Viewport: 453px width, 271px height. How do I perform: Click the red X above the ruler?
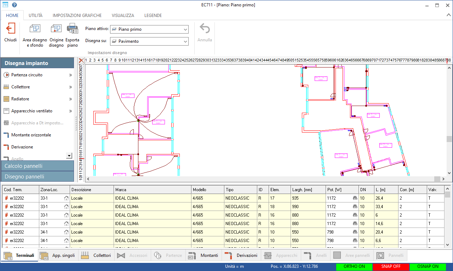coord(81,60)
